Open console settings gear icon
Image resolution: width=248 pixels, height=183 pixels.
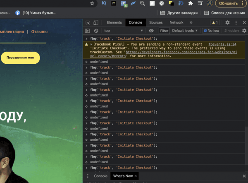click(x=244, y=31)
